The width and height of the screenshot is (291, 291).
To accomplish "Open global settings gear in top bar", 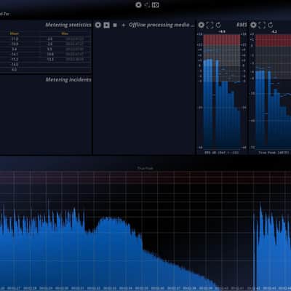I will pos(138,5).
